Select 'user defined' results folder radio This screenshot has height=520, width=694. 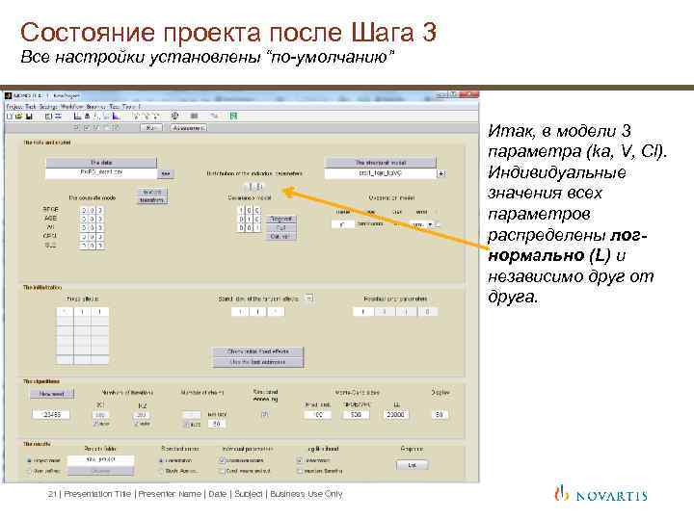click(x=30, y=471)
